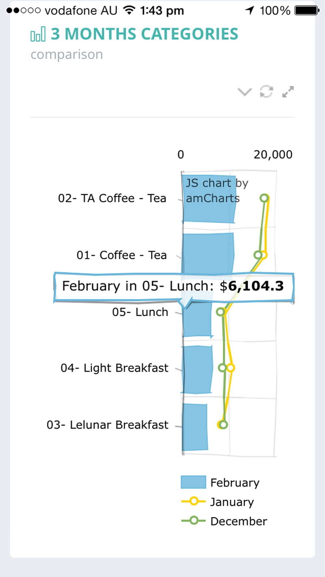Screen dimensions: 325x577
Task: Tap the December data point for 05- Lunch
Action: coord(221,312)
